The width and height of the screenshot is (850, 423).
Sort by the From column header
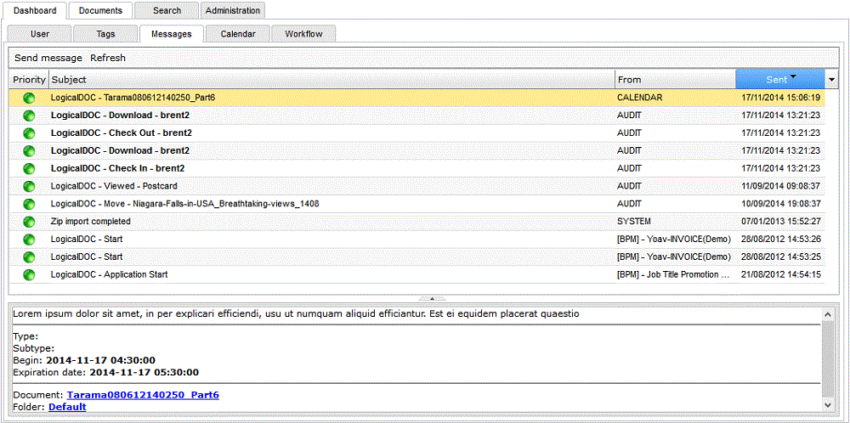(676, 80)
